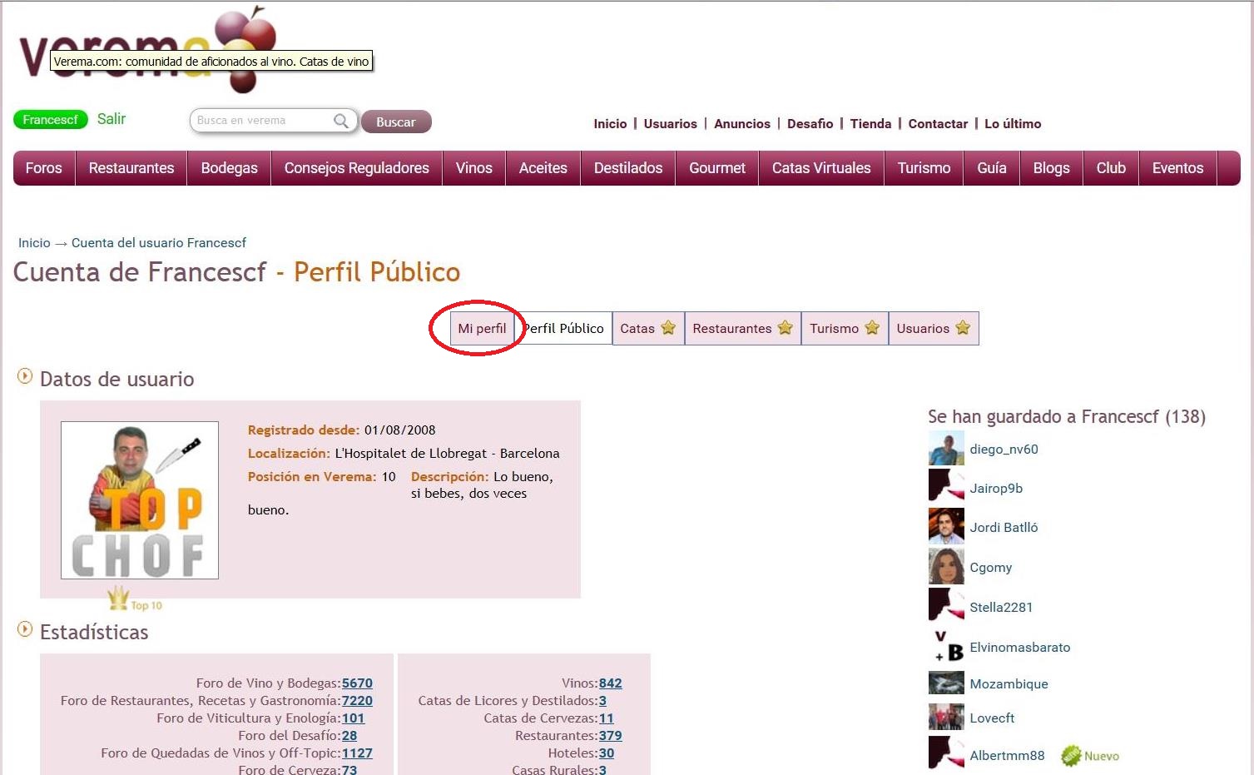This screenshot has height=775, width=1254.
Task: Switch to the Catas tab
Action: coord(647,328)
